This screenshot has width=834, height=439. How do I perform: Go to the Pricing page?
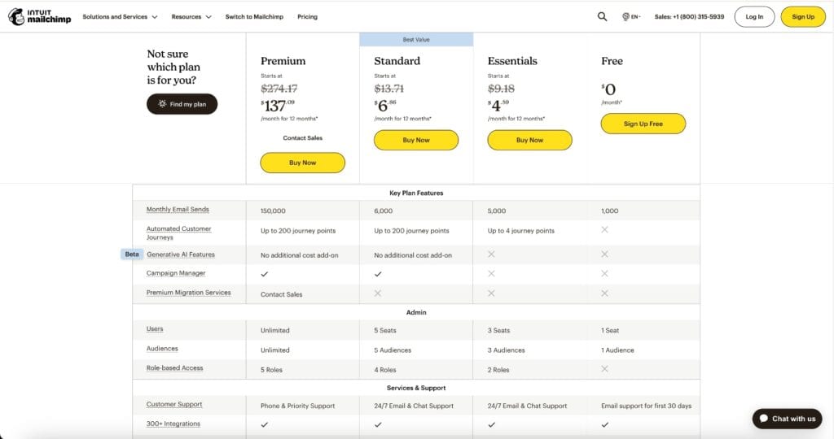pyautogui.click(x=307, y=16)
